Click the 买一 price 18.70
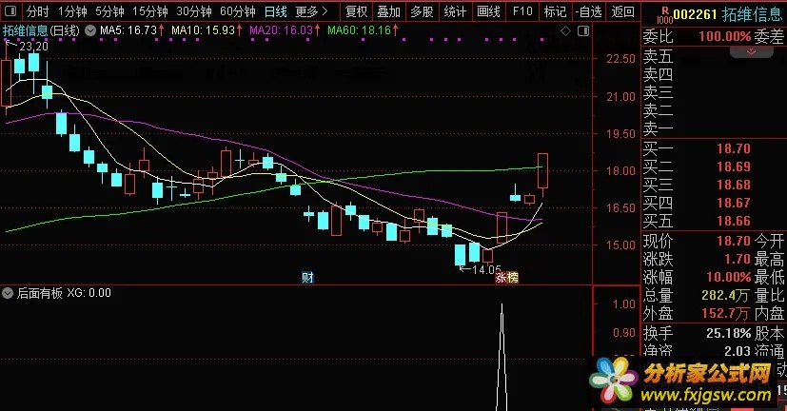Image resolution: width=787 pixels, height=411 pixels. click(x=734, y=148)
